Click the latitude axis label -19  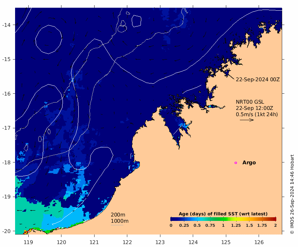click(6, 197)
